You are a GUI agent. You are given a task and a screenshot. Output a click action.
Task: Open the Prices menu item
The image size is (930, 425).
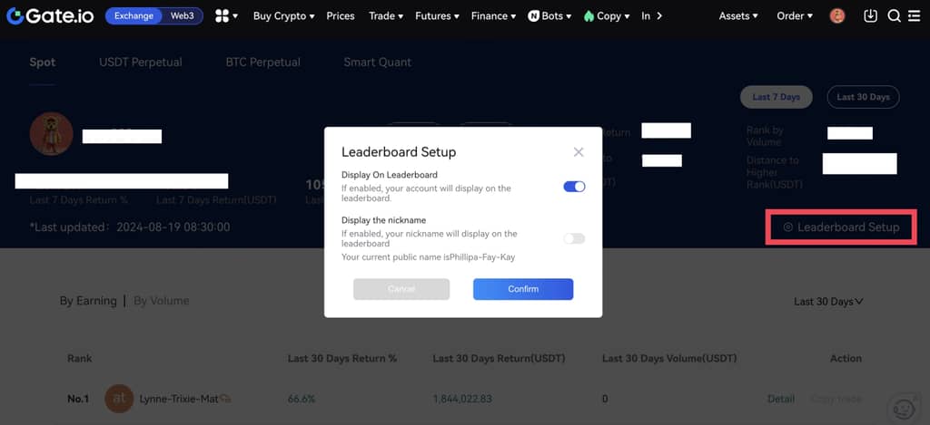pos(341,15)
